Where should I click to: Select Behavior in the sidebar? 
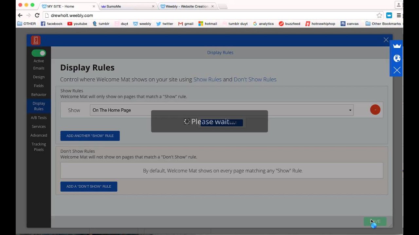[39, 95]
